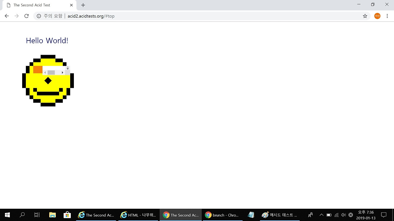Open the Wi-Fi network icon
The width and height of the screenshot is (394, 221).
click(x=336, y=215)
